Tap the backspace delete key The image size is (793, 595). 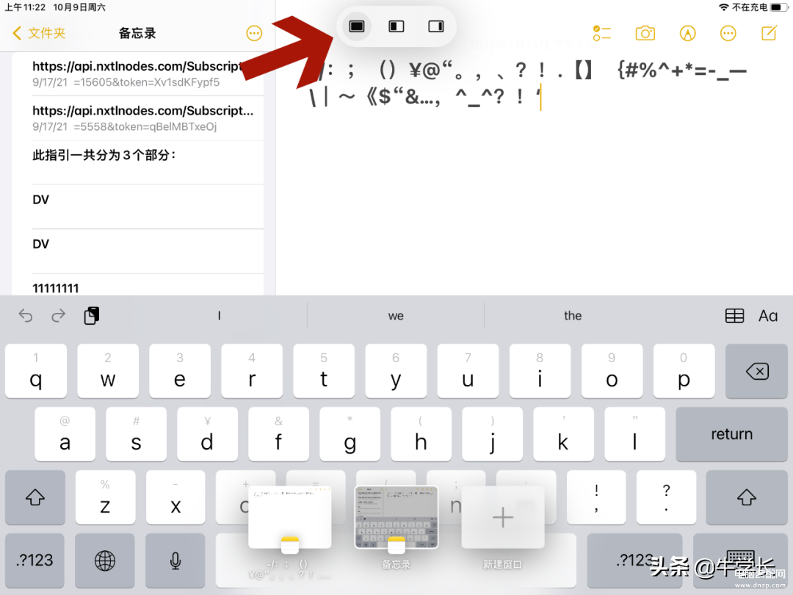pos(756,371)
